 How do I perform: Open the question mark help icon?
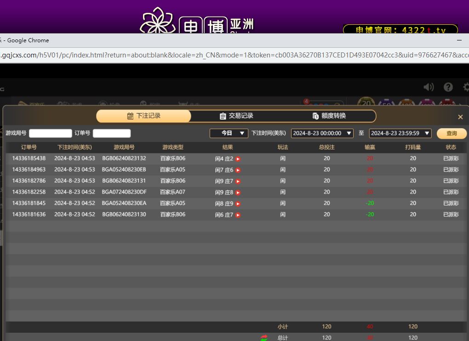click(x=448, y=87)
